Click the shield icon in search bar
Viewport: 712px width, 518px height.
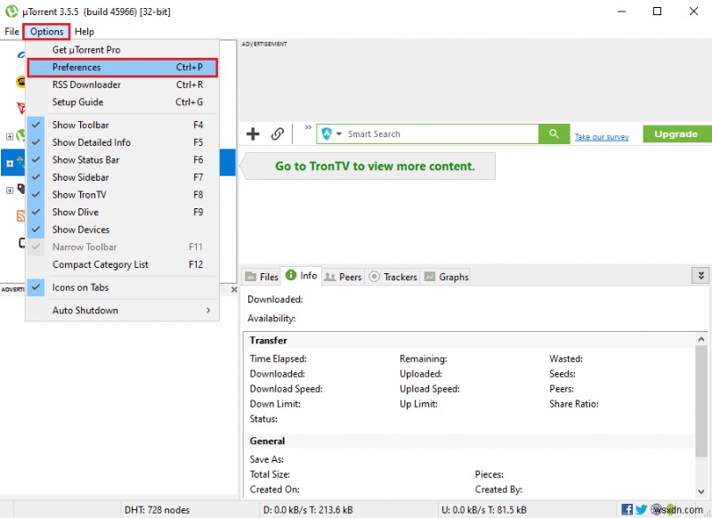point(327,134)
